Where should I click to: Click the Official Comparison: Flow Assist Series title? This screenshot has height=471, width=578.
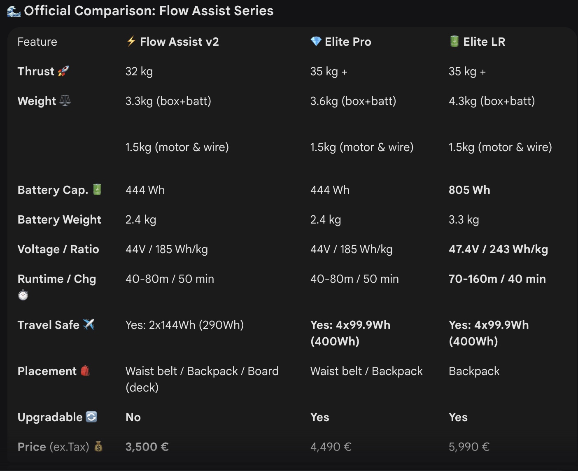[x=149, y=11]
